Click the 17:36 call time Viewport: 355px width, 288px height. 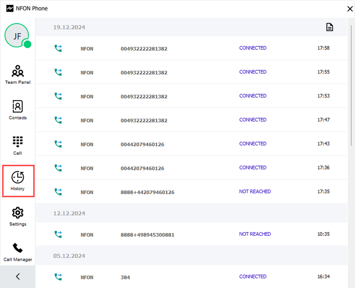323,168
